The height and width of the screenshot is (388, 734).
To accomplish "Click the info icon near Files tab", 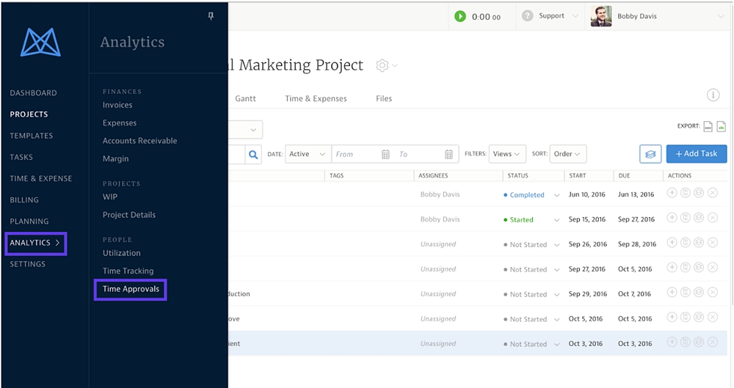I will click(x=713, y=95).
